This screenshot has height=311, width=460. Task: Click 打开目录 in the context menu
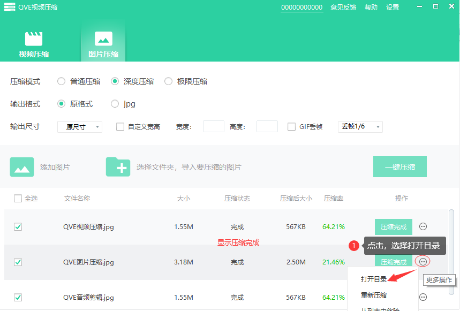373,279
